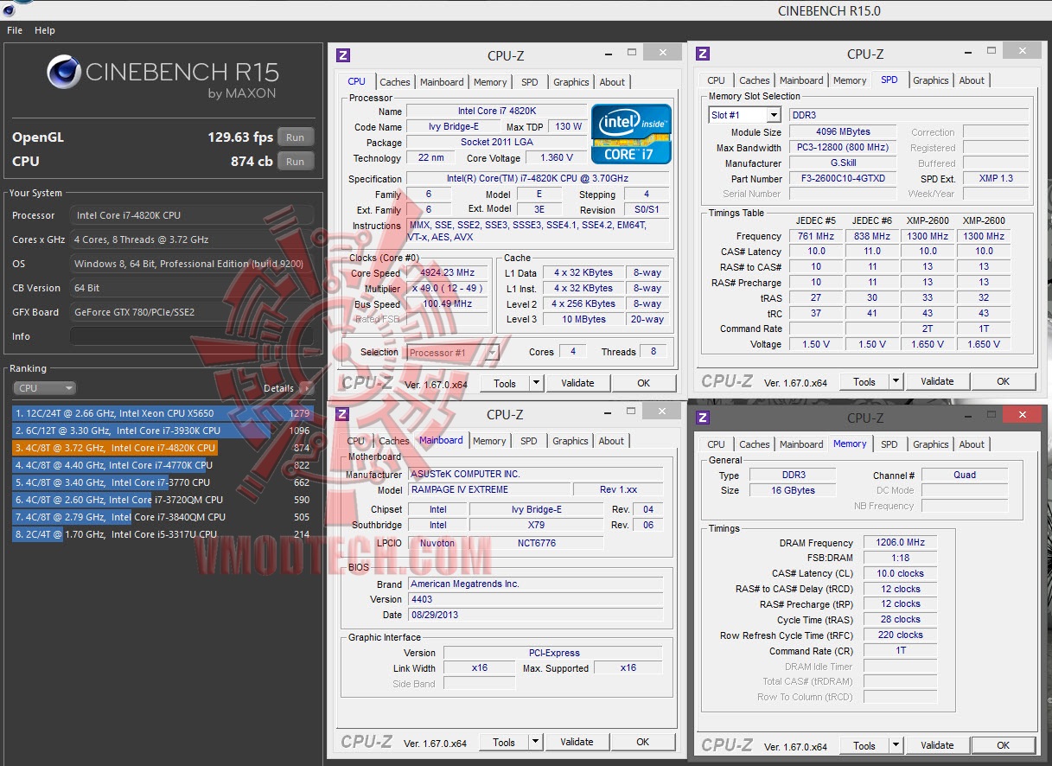
Task: Click the GFX Board value GeForce GTX 780
Action: pos(192,312)
